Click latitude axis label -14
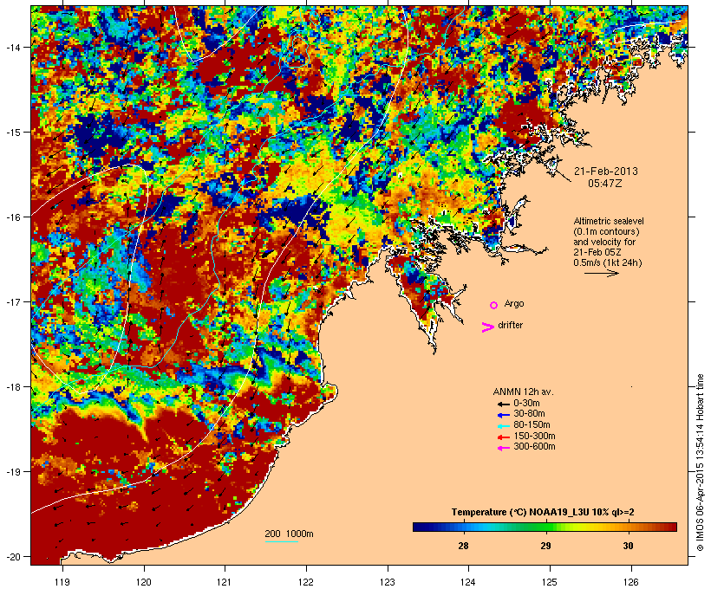 click(x=12, y=47)
